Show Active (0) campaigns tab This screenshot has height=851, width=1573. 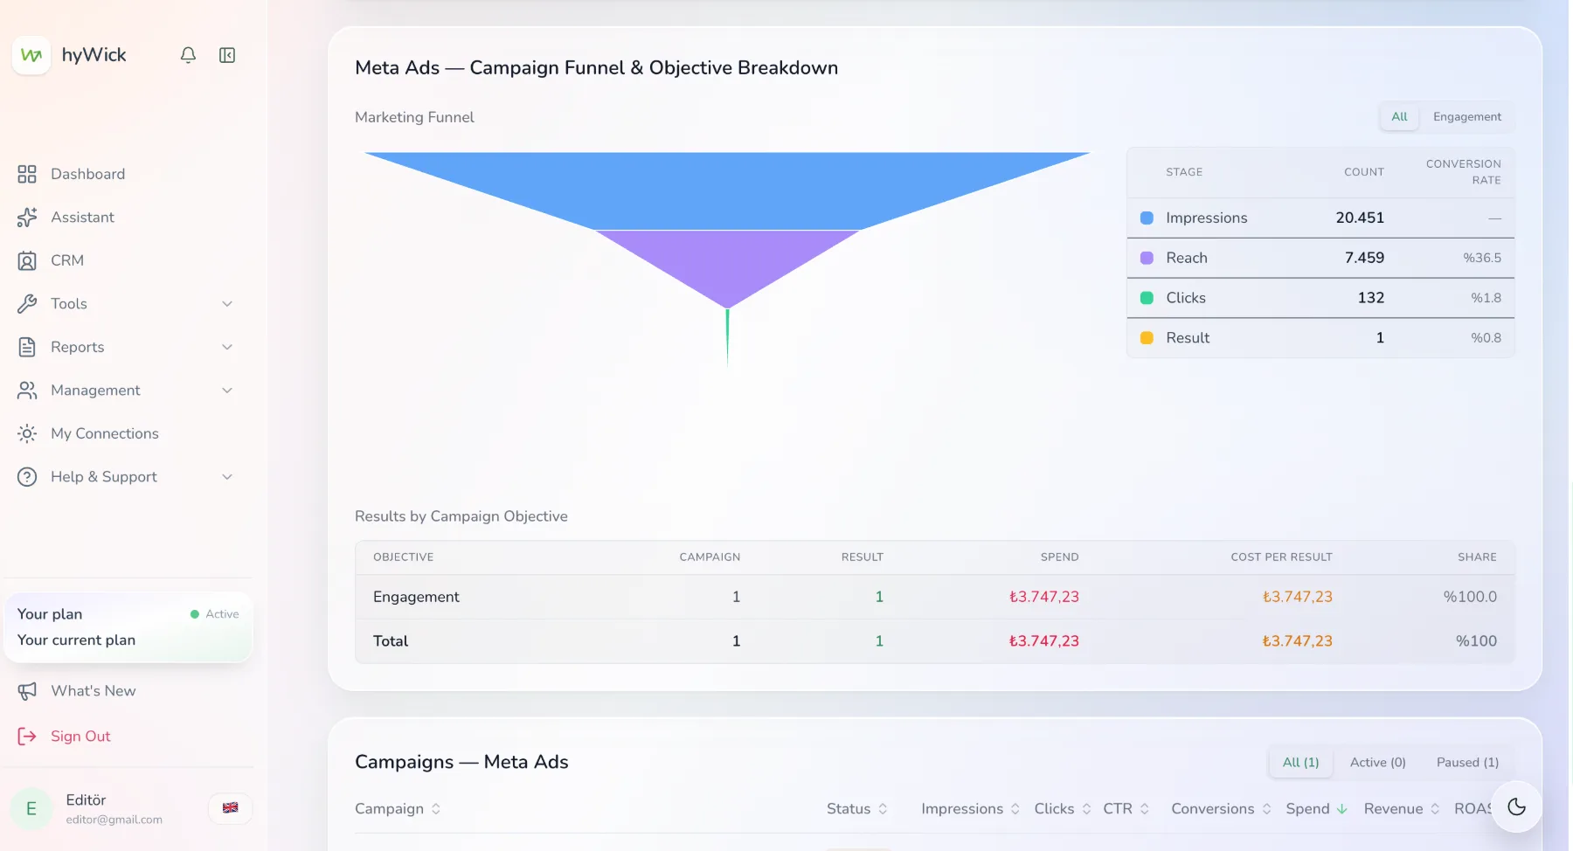1378,763
